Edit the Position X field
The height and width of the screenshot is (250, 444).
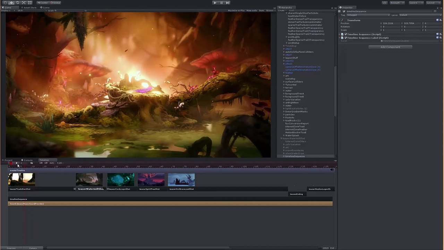pyautogui.click(x=391, y=23)
